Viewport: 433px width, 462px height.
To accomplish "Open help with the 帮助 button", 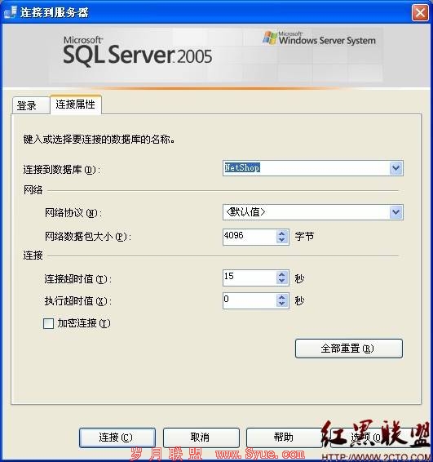I will [284, 438].
